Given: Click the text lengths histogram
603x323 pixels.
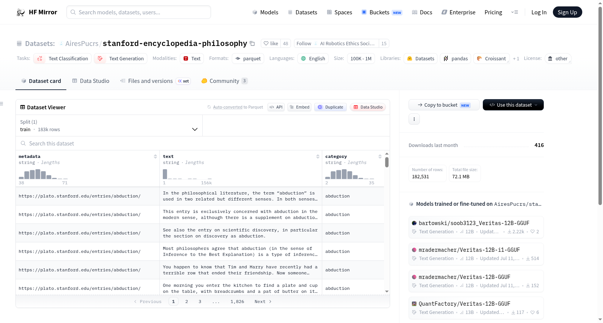Looking at the screenshot, I should point(187,174).
